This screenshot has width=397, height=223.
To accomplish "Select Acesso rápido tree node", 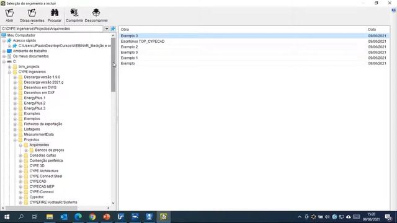I will [x=24, y=40].
